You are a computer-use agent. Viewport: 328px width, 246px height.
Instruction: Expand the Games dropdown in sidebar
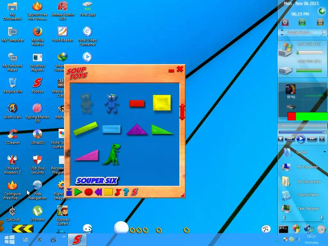click(x=325, y=152)
